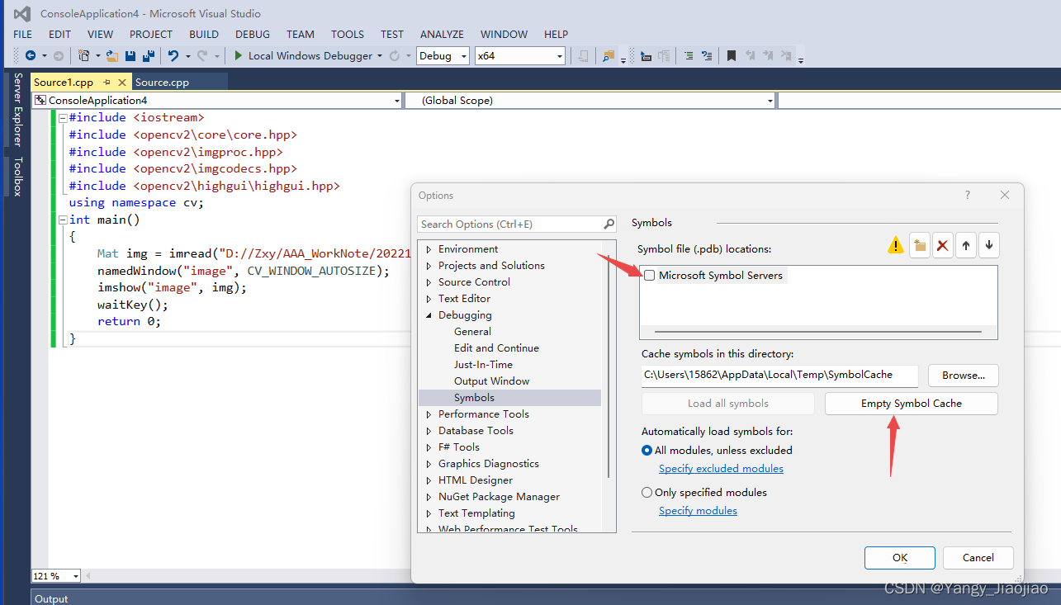Click the Cancel button in Options
This screenshot has height=605, width=1061.
[x=978, y=558]
